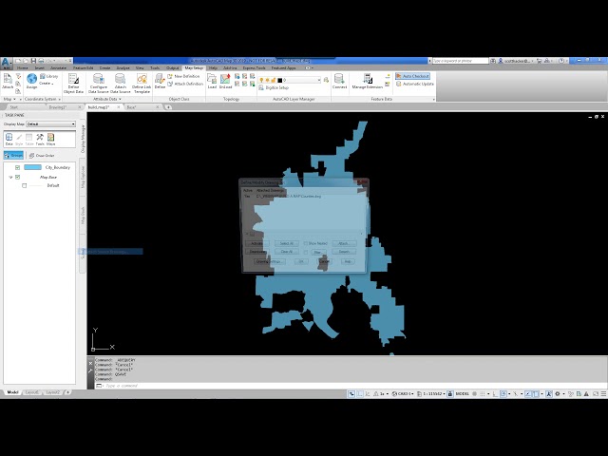
Task: Click the Connect feature data icon
Action: point(339,82)
